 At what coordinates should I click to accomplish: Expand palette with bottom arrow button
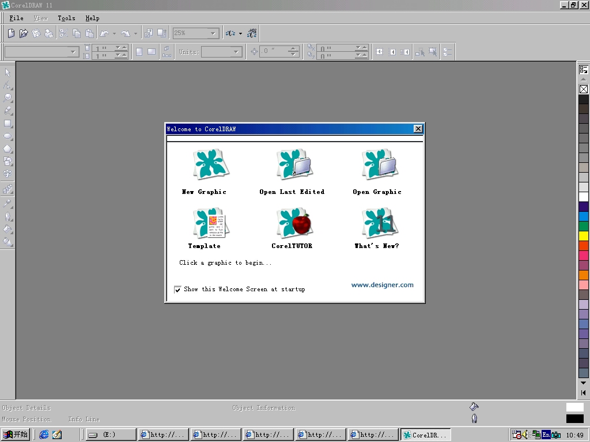pyautogui.click(x=584, y=393)
